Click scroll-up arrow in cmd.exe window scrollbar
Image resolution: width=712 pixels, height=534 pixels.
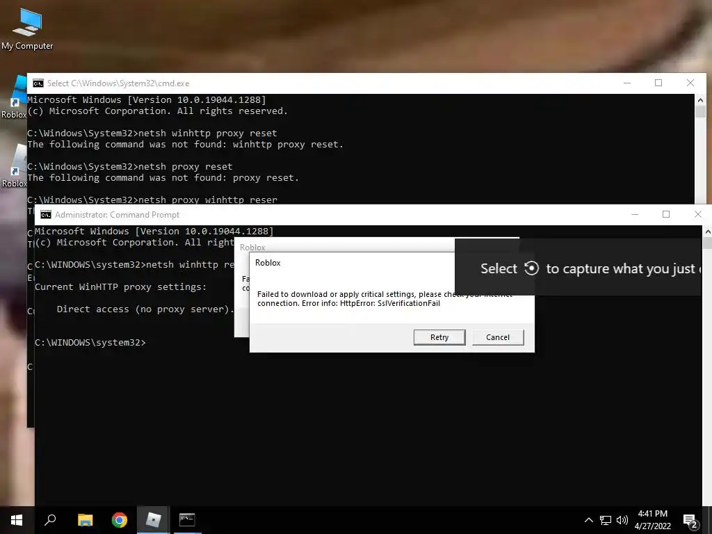point(700,99)
